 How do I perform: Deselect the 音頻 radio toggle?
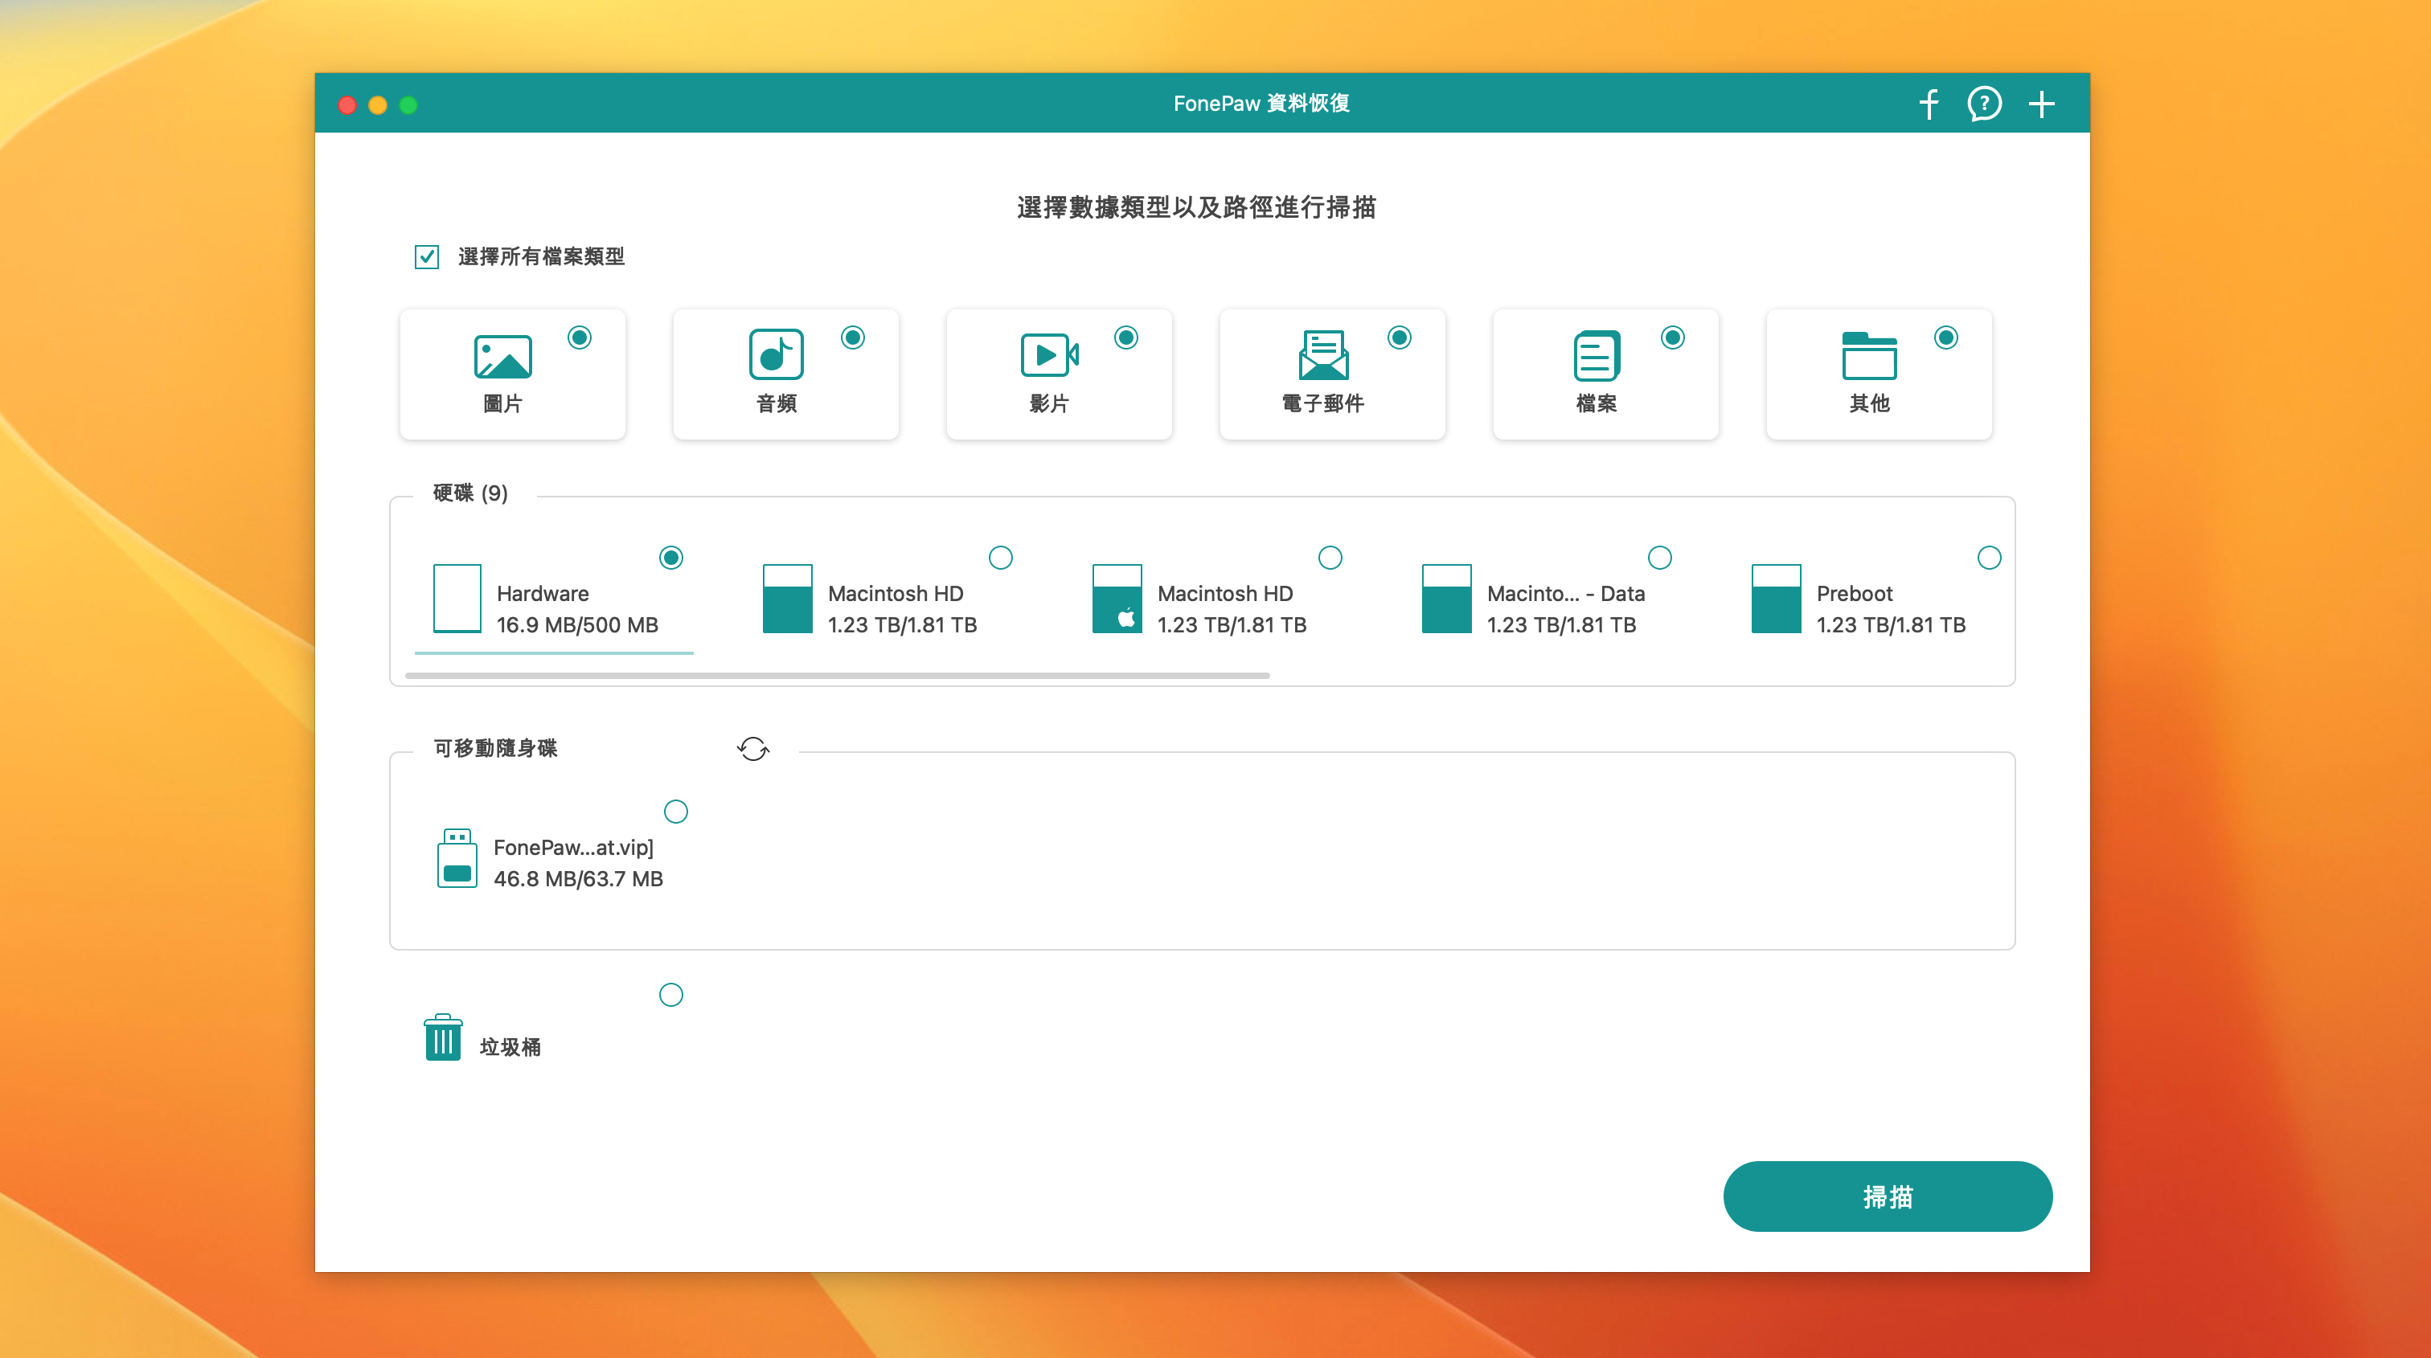[853, 337]
